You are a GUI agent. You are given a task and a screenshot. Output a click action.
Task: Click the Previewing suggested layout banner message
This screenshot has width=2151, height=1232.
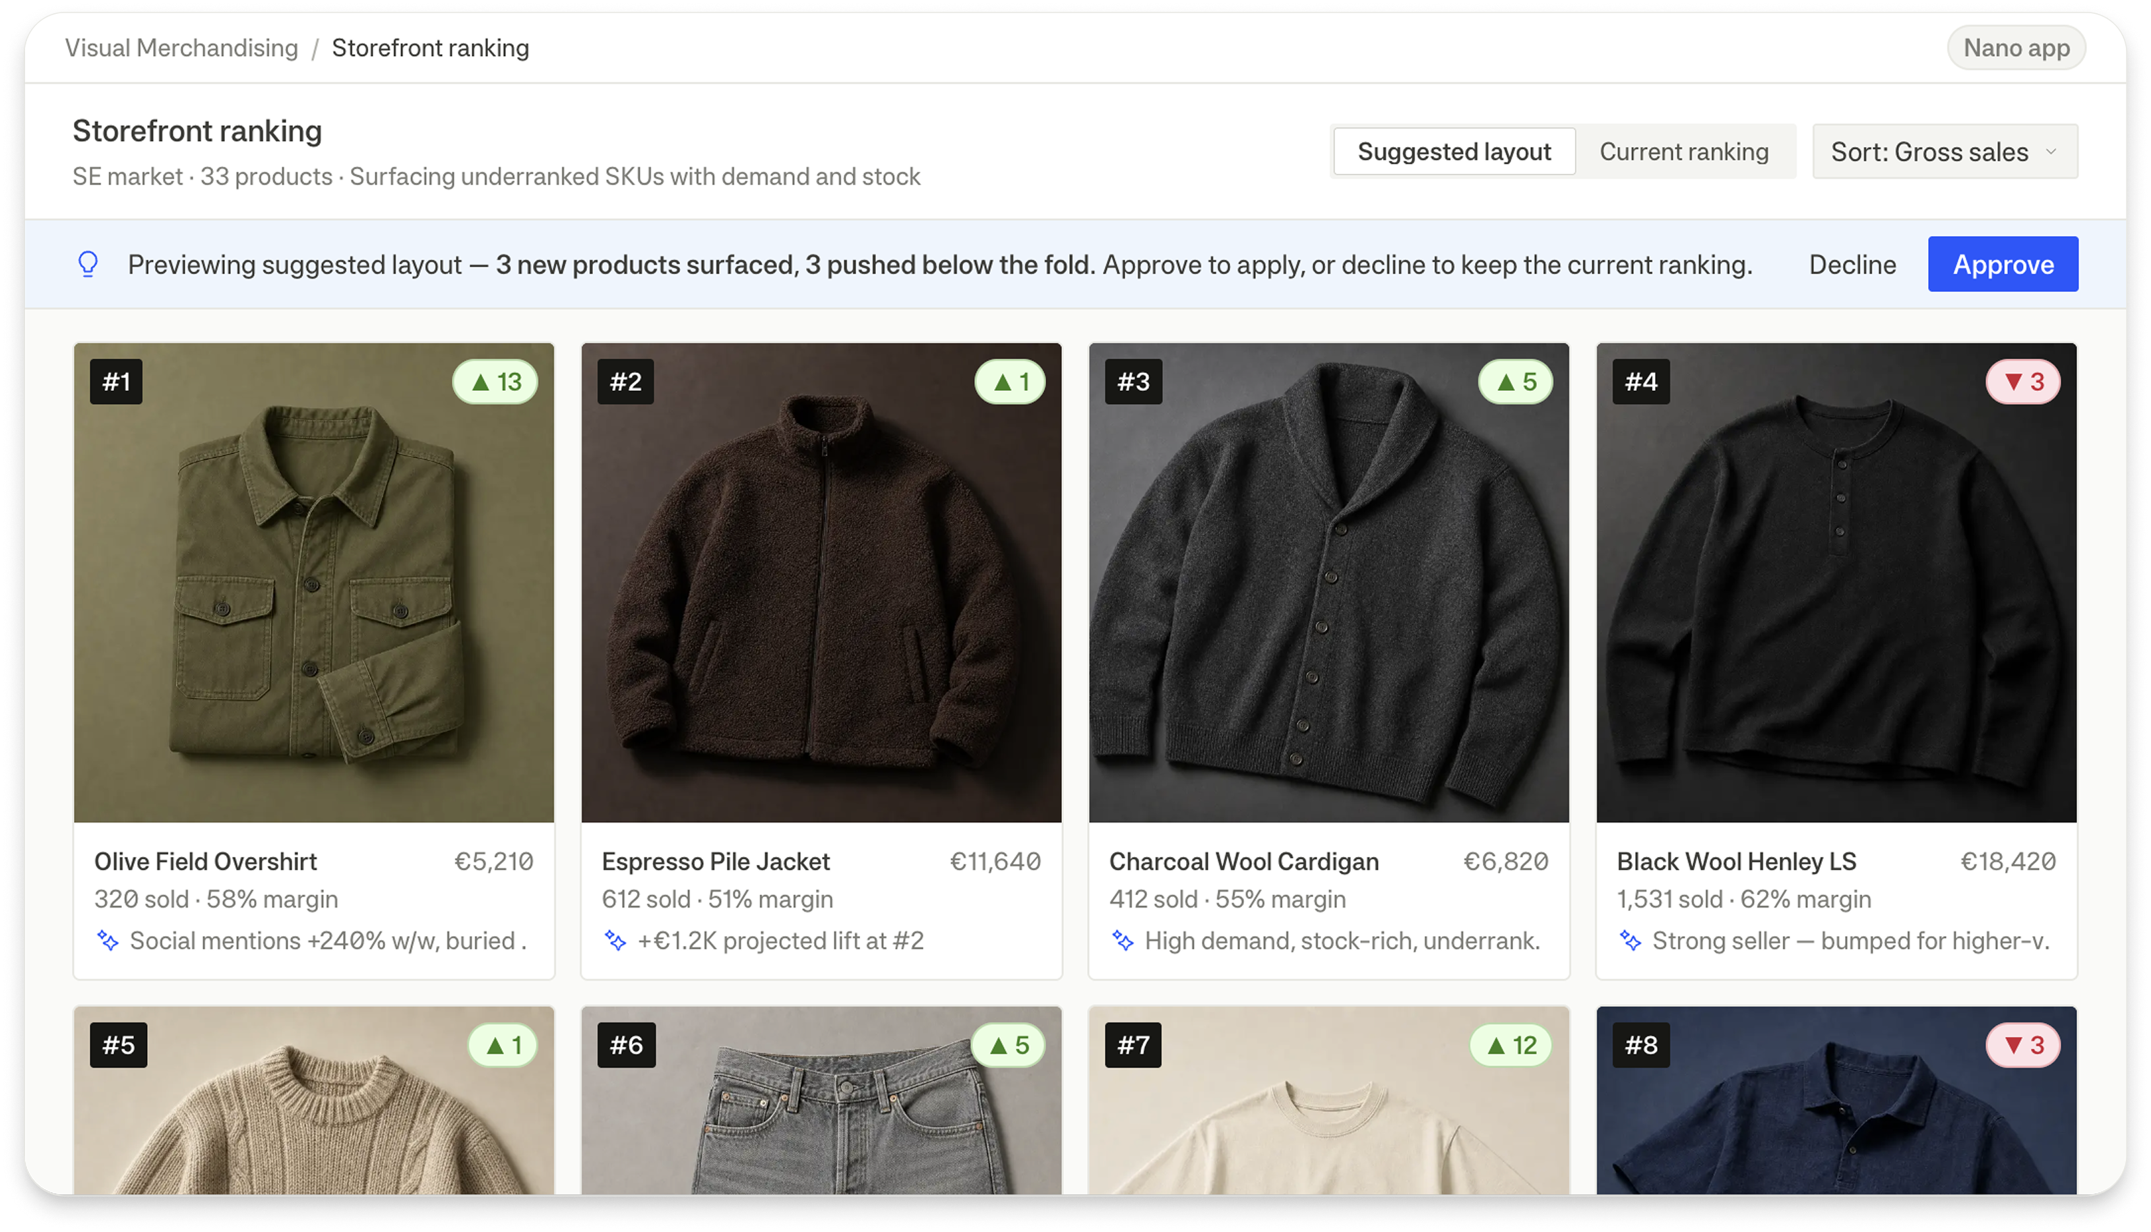tap(940, 264)
